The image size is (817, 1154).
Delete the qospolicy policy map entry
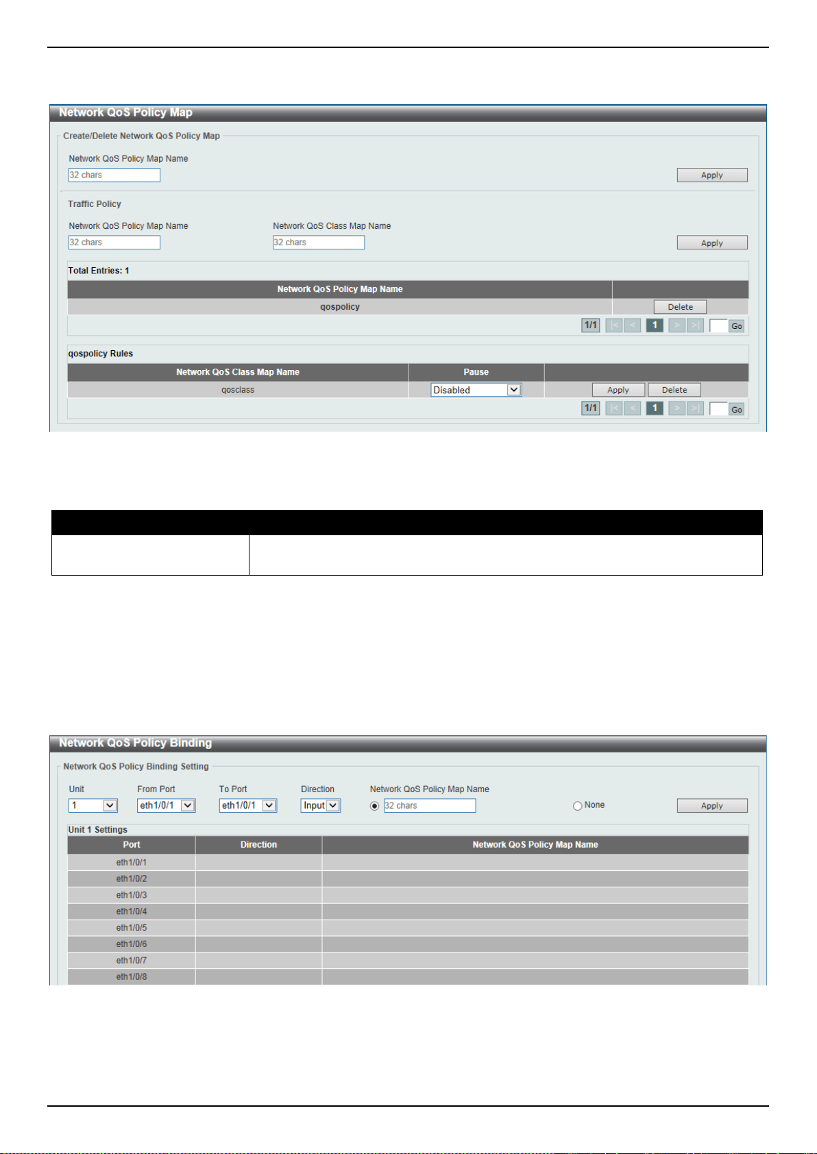(x=680, y=307)
